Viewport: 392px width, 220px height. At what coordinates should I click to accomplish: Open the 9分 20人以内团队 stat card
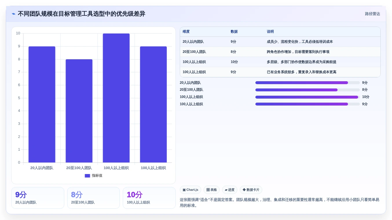coord(38,198)
